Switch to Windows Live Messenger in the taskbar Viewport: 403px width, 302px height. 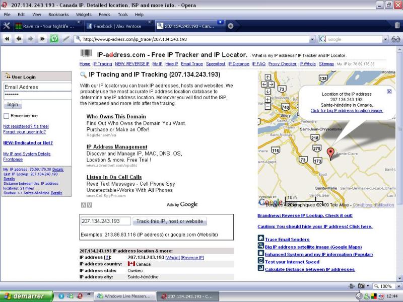coord(125,296)
